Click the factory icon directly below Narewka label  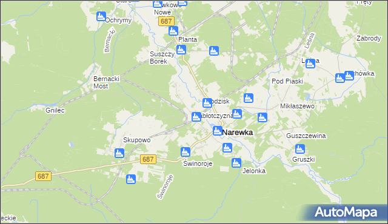(227, 148)
